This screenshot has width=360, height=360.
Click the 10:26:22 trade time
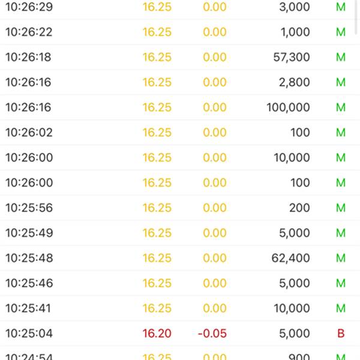[x=29, y=32]
